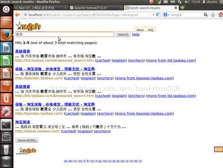Open mail indicator in top panel
This screenshot has height=168, width=223.
(166, 2)
